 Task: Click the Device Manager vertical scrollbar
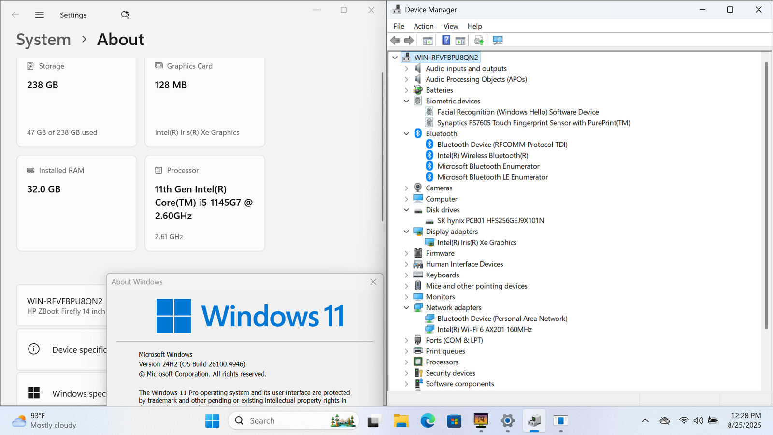pyautogui.click(x=766, y=193)
